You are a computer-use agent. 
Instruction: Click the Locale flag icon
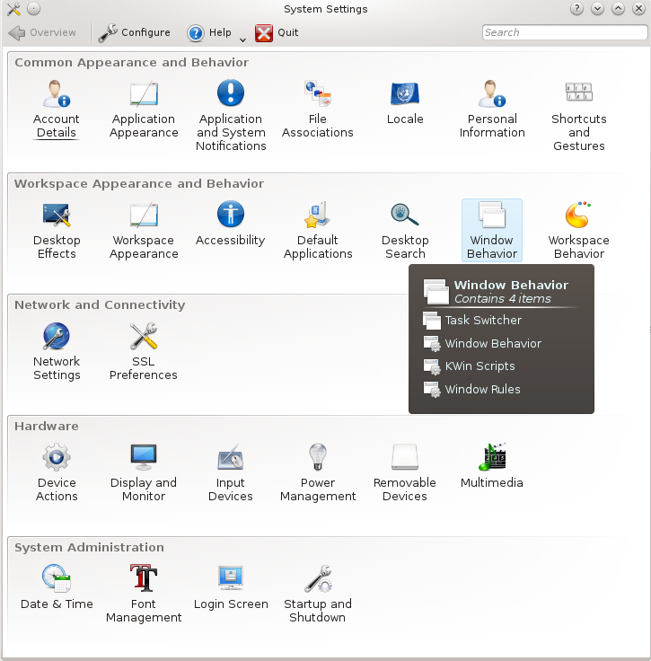[x=405, y=93]
